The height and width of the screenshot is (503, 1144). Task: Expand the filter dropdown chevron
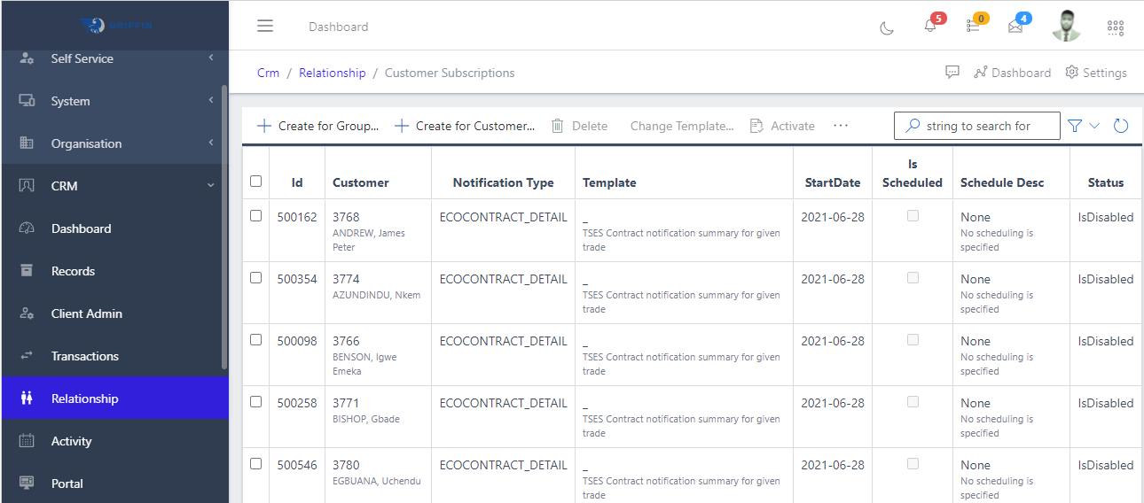click(x=1094, y=126)
